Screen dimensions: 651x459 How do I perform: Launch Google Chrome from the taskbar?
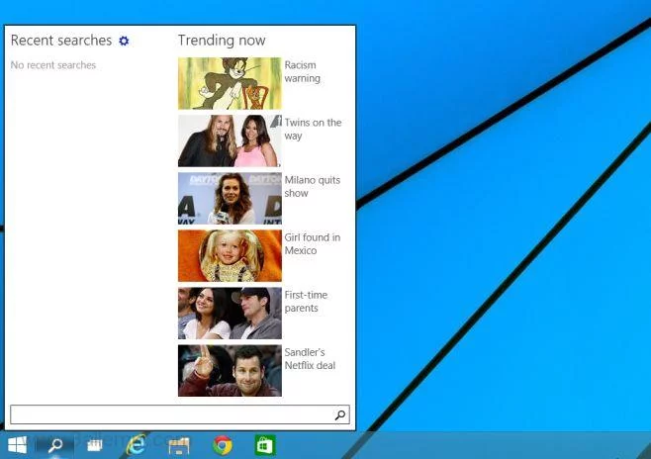pos(222,445)
